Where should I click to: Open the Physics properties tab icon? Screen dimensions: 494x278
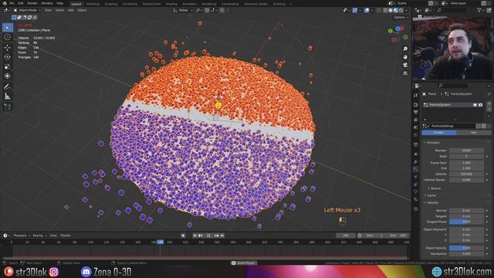click(x=416, y=177)
